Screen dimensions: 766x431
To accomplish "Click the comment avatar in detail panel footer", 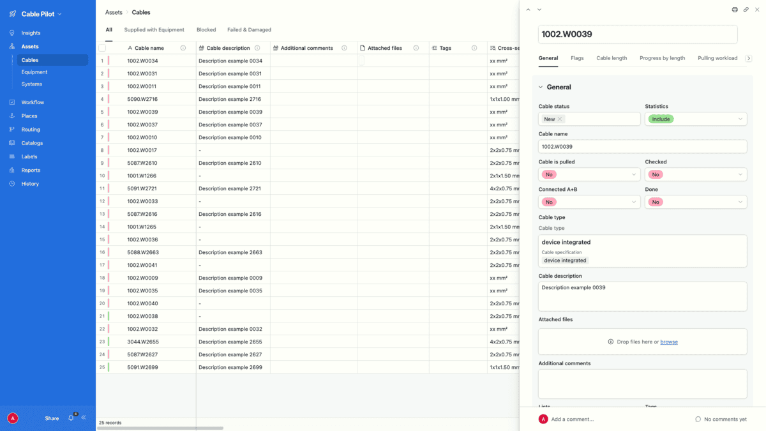I will [x=543, y=419].
